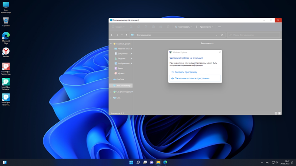Open 'МойОфис Таблица' desktop shortcut

[x=6, y=84]
